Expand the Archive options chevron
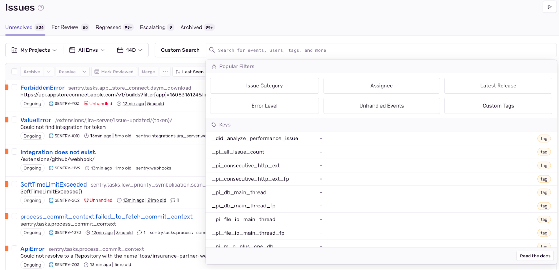 point(49,72)
